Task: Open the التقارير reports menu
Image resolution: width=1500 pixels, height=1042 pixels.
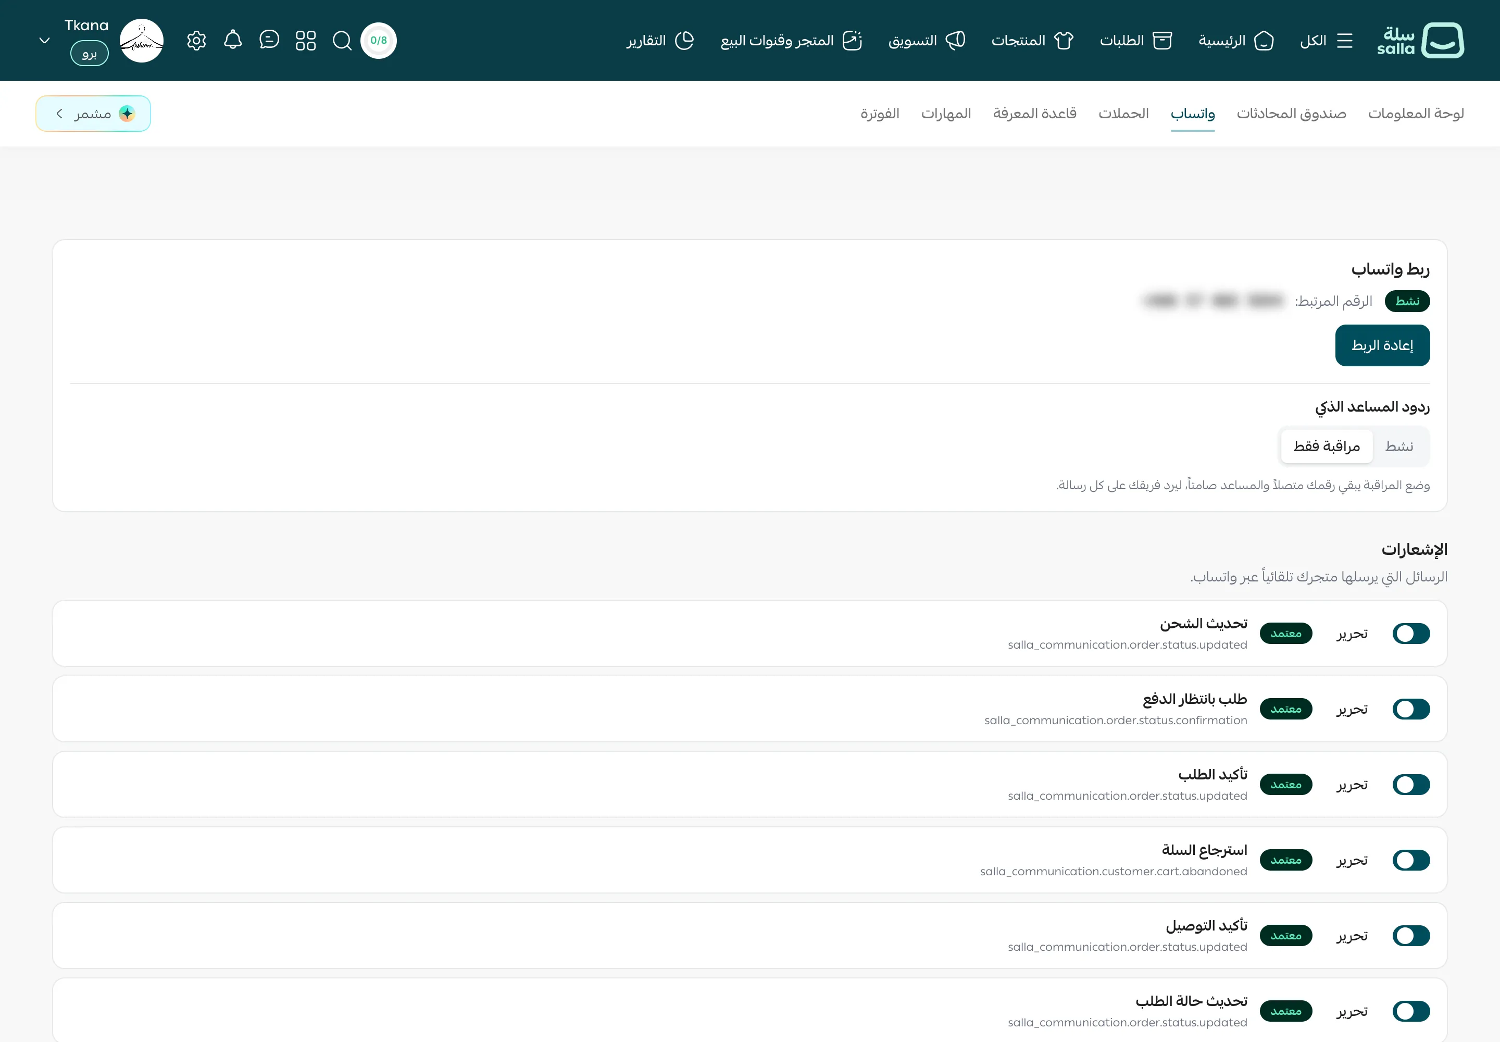Action: 660,41
